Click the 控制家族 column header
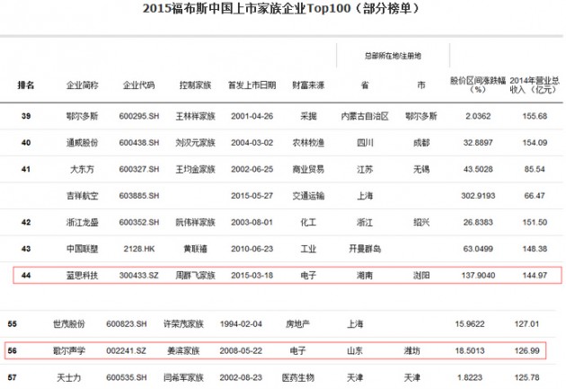Image resolution: width=566 pixels, height=389 pixels. [x=195, y=85]
